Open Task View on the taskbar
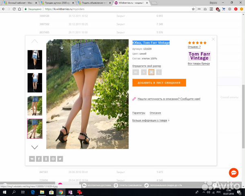245x196 pixels. [23, 192]
